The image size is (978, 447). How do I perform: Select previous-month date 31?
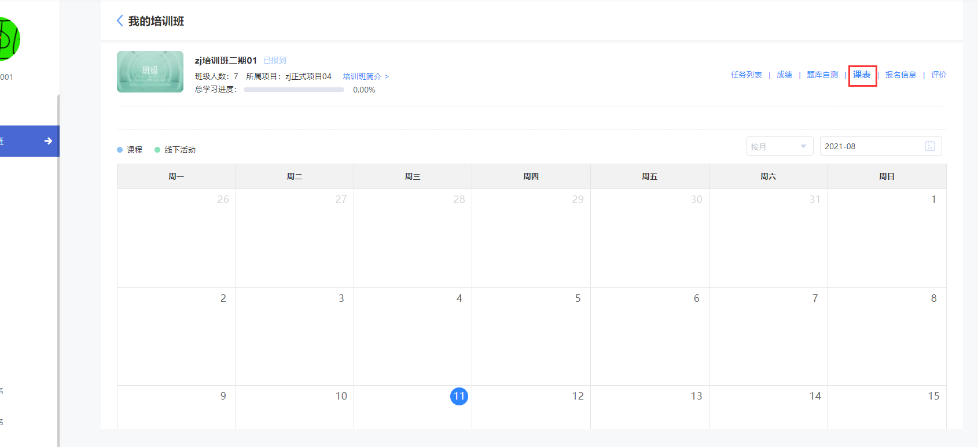pos(815,200)
